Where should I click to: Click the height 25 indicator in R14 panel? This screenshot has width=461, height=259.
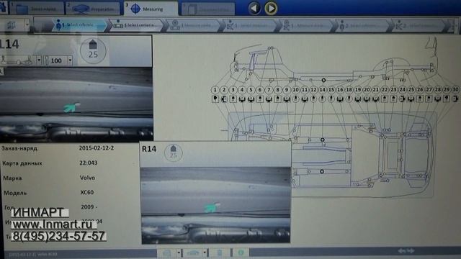tap(174, 153)
